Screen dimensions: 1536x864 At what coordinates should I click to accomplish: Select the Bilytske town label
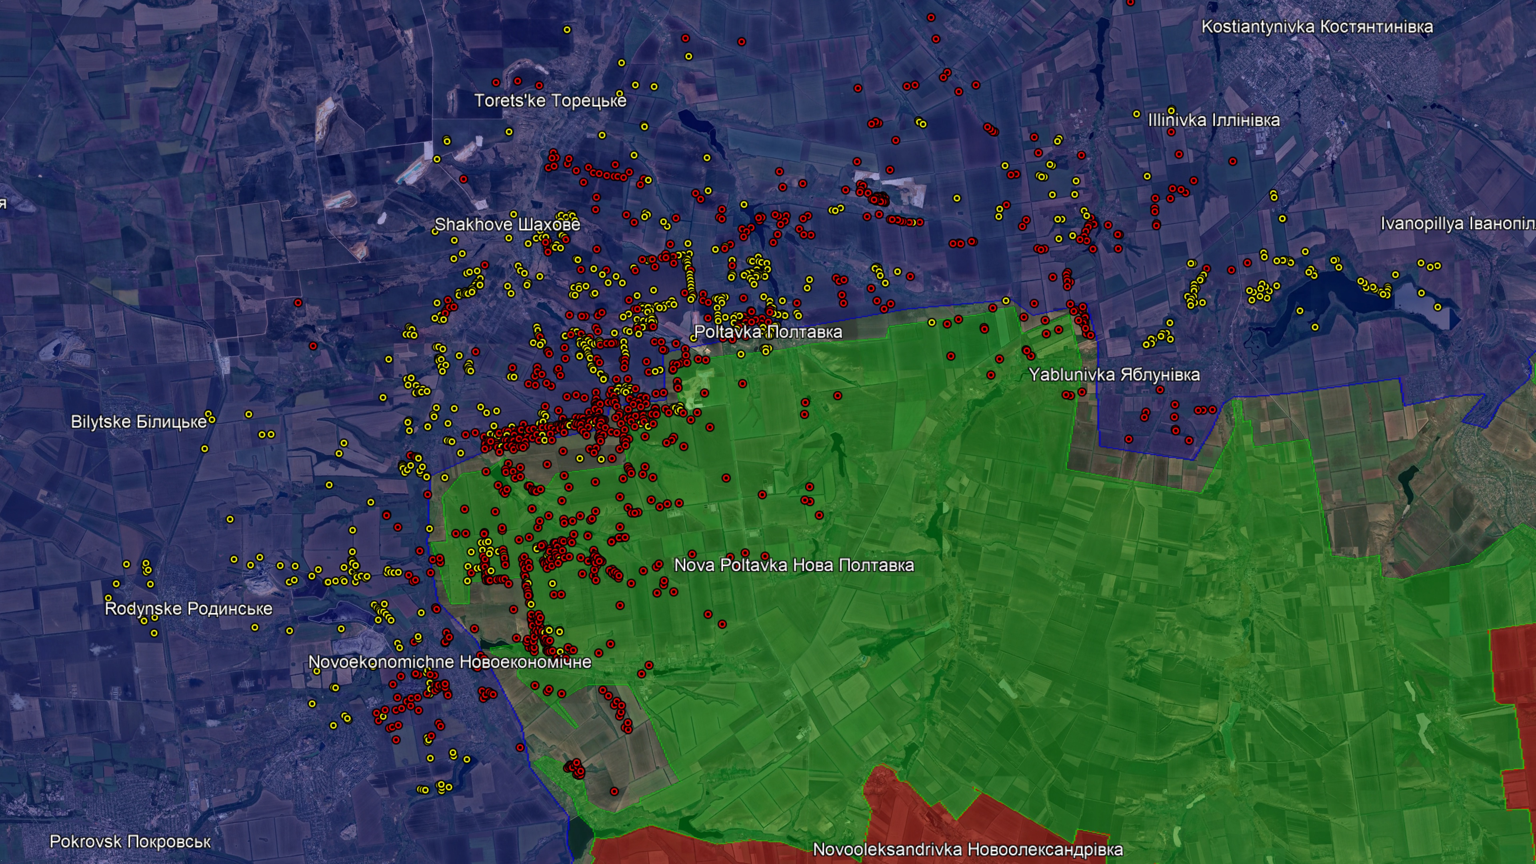click(138, 422)
